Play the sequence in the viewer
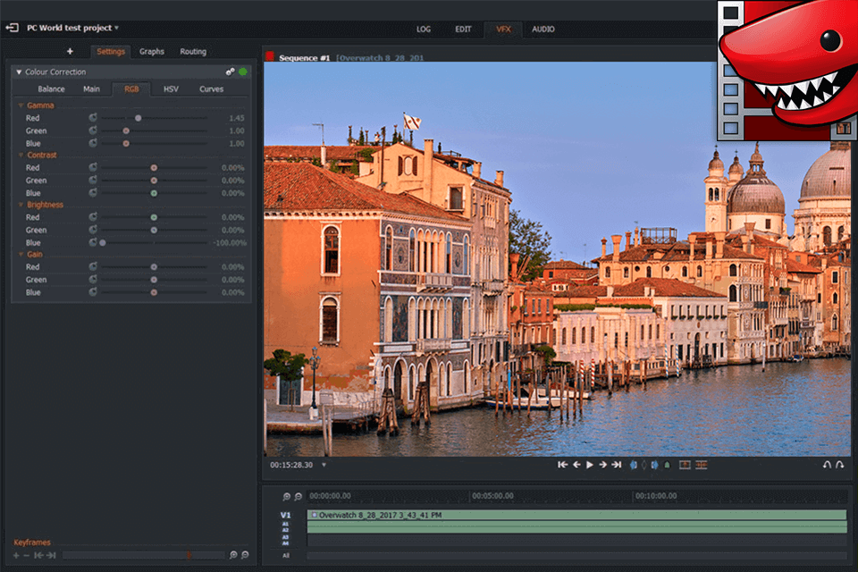This screenshot has width=858, height=572. [x=589, y=465]
